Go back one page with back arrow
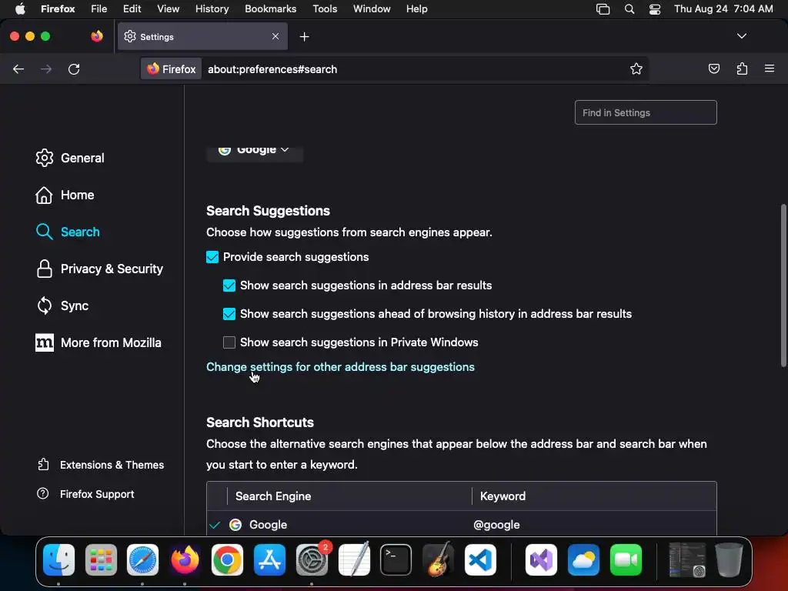Viewport: 788px width, 591px height. tap(18, 68)
